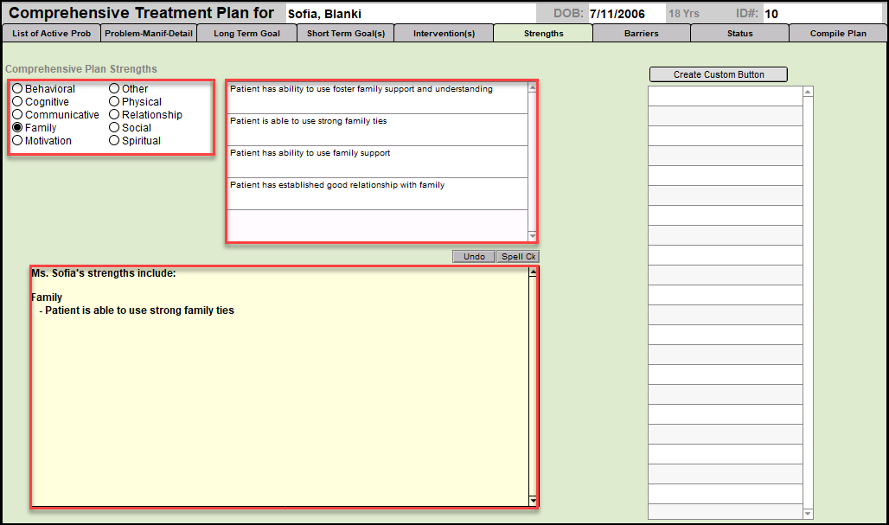
Task: Click the down arrow of custom button list
Action: point(808,514)
